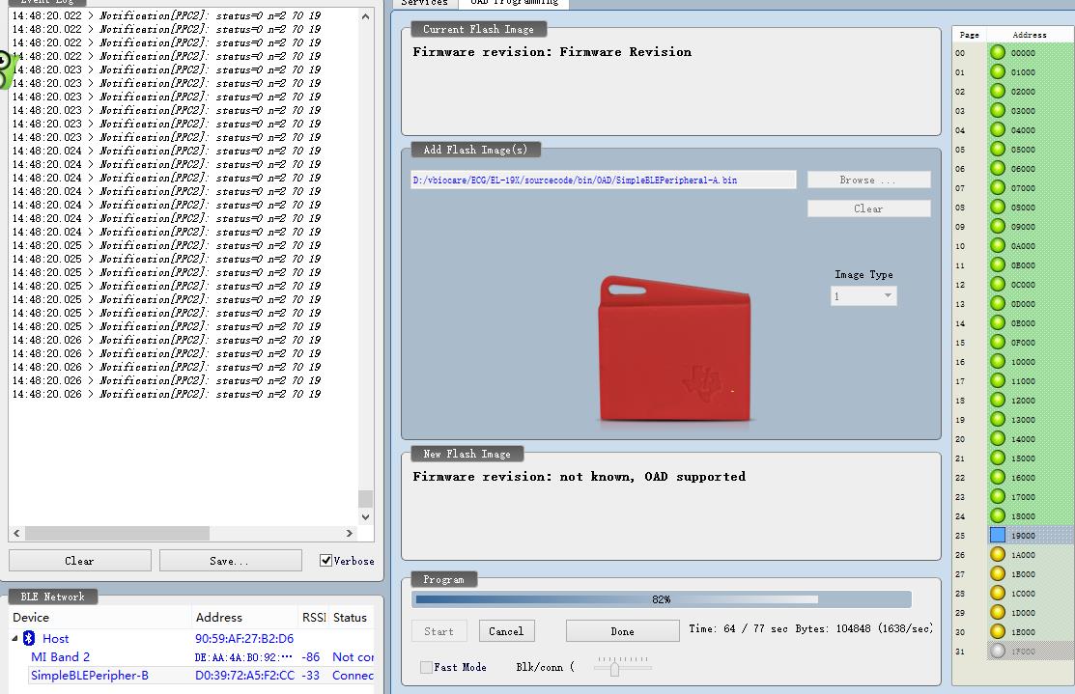Viewport: 1075px width, 694px height.
Task: Click the green status circle at address 0F000
Action: [998, 342]
